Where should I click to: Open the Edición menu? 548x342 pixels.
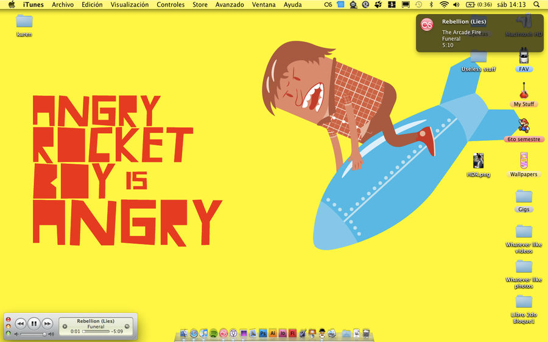point(92,4)
